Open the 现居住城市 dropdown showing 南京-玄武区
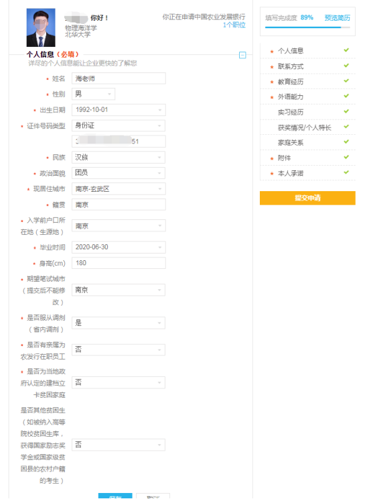The width and height of the screenshot is (371, 499). pyautogui.click(x=119, y=188)
